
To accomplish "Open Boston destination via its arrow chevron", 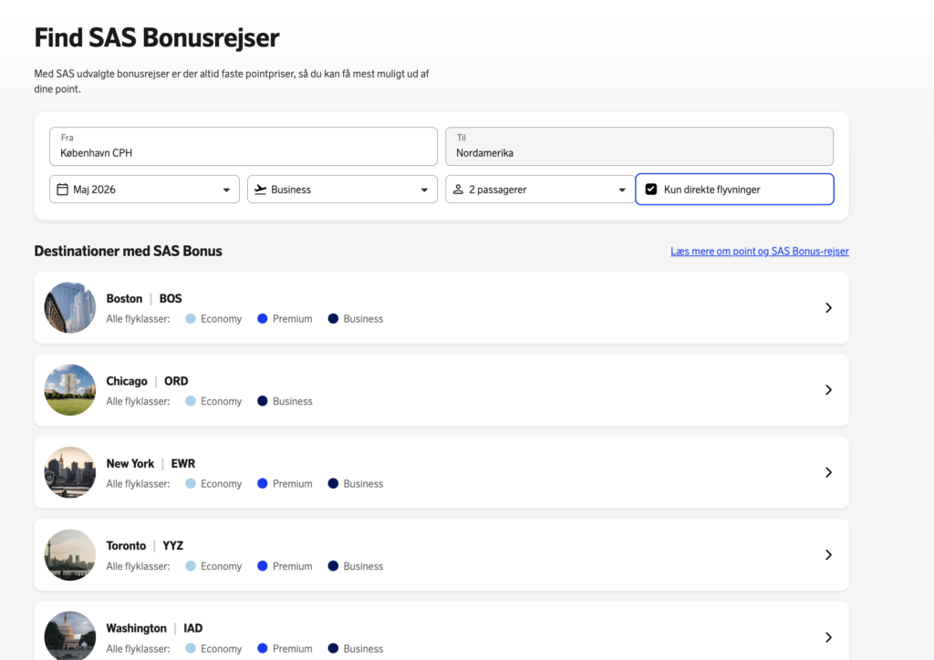I will tap(828, 308).
